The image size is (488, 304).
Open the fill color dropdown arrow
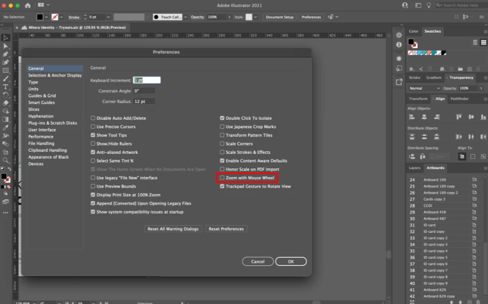[x=46, y=17]
